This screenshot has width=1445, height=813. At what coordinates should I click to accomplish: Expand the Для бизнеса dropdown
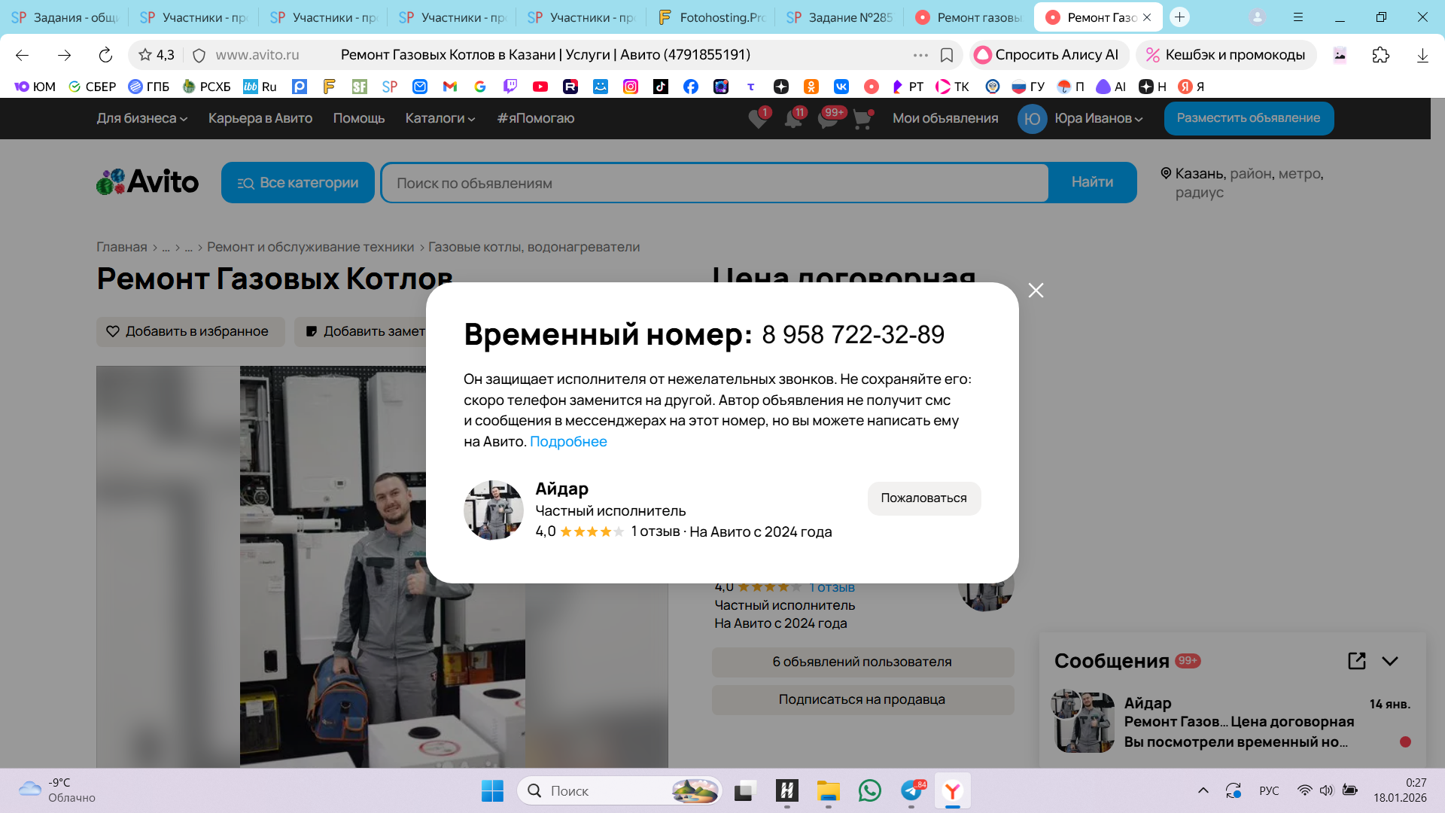click(x=141, y=118)
